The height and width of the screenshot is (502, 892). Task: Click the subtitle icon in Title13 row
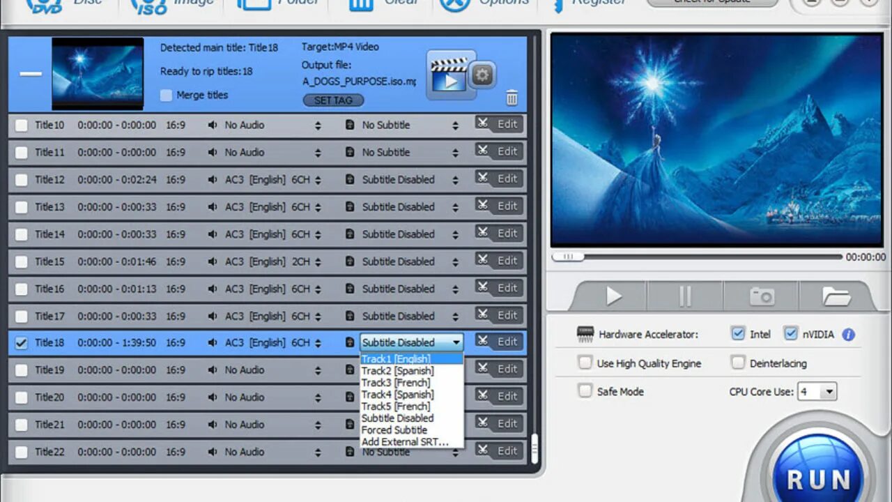click(350, 207)
